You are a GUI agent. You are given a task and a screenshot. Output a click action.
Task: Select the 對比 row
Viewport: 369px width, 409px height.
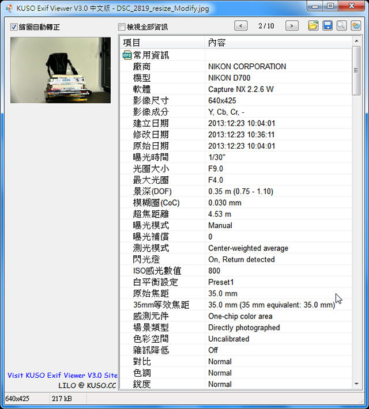tap(236, 362)
